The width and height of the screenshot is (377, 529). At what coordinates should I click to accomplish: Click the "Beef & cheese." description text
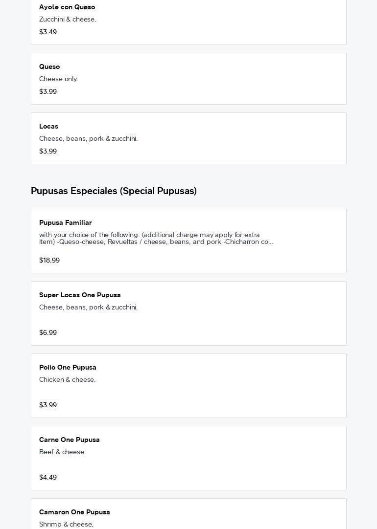tap(62, 452)
